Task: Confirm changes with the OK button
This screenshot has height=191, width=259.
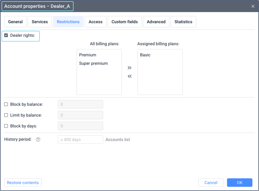Action: 239,182
